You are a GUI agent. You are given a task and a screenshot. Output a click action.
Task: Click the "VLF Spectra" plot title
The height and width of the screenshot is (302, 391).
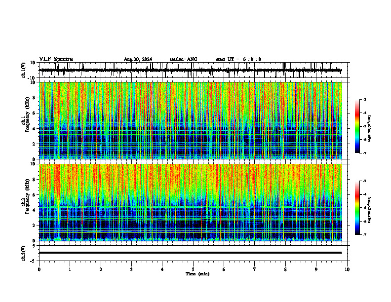[56, 59]
